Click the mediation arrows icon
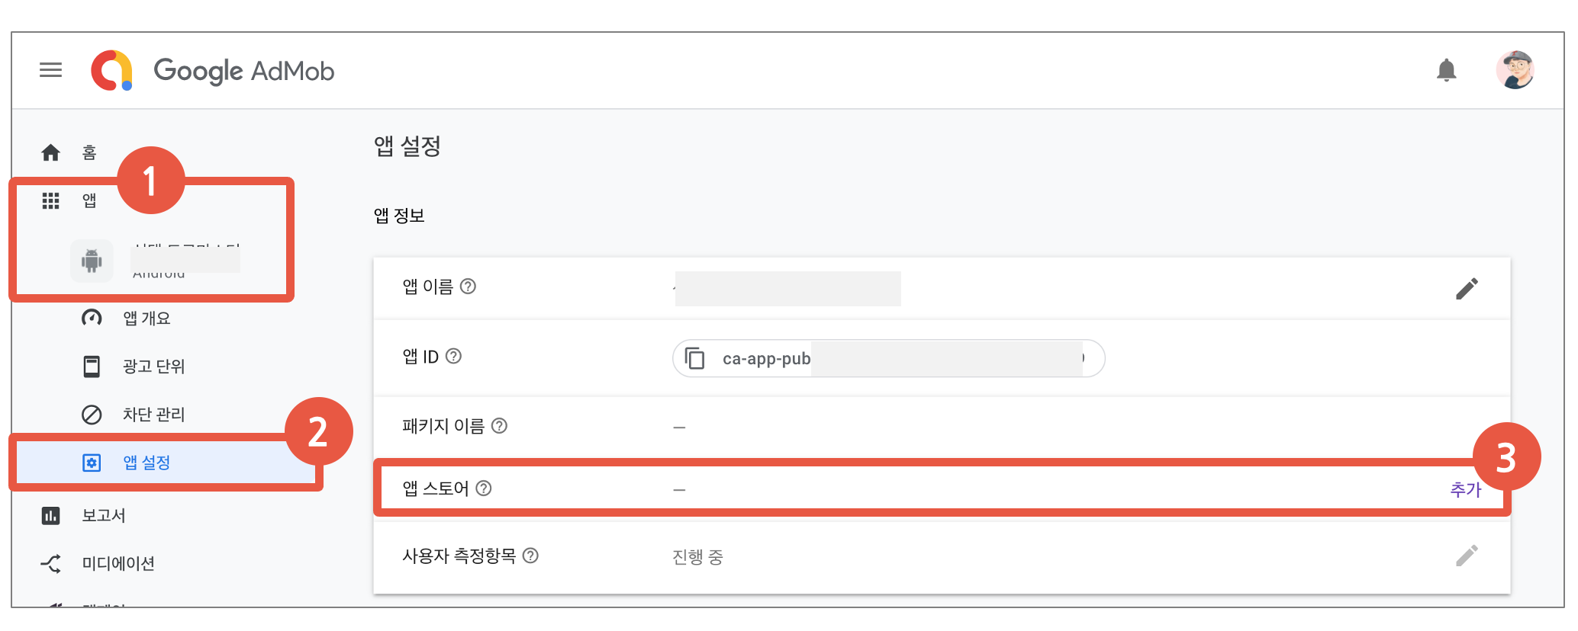 [50, 564]
